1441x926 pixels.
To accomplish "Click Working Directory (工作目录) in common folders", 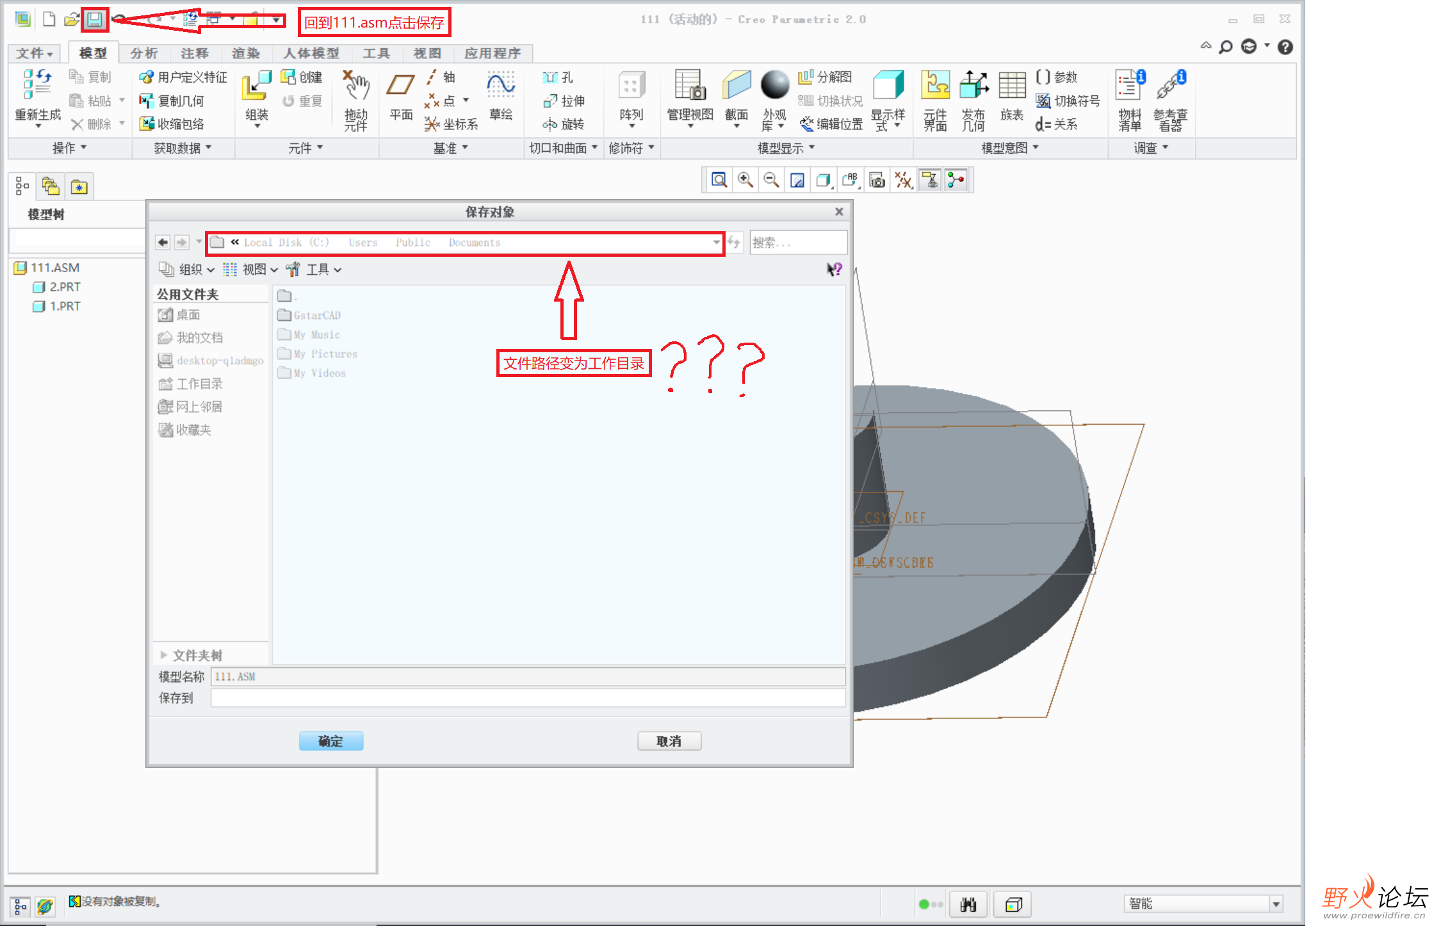I will 190,384.
